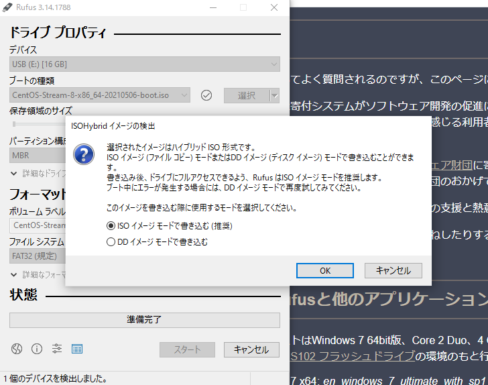488x385 pixels.
Task: Click the 選択 button in Rufus
Action: [x=247, y=96]
